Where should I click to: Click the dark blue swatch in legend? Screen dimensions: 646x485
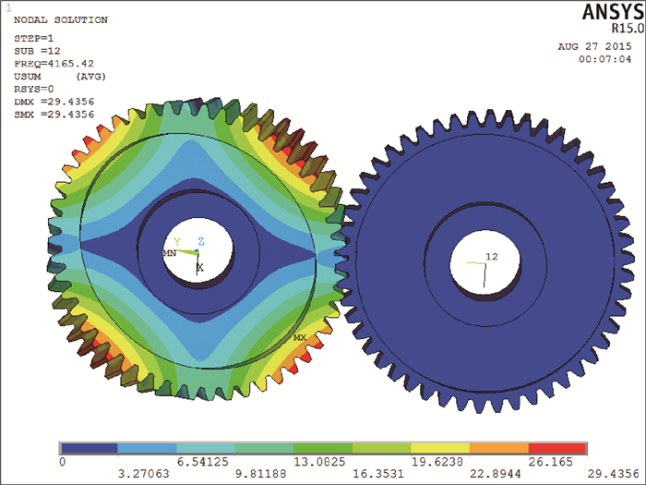[x=89, y=448]
